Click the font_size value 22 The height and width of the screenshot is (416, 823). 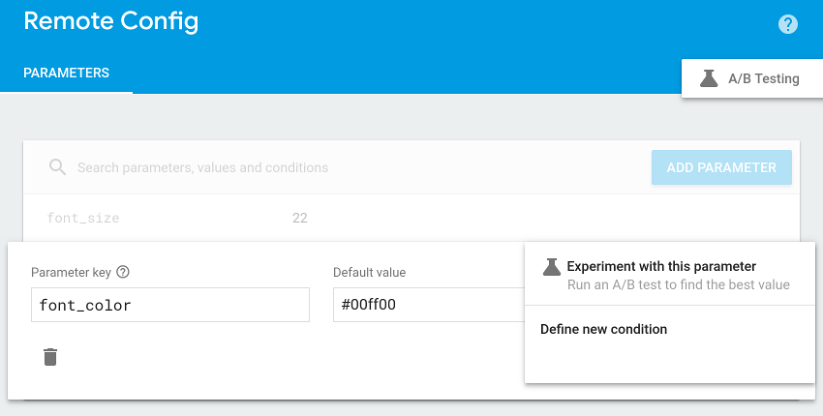point(300,218)
